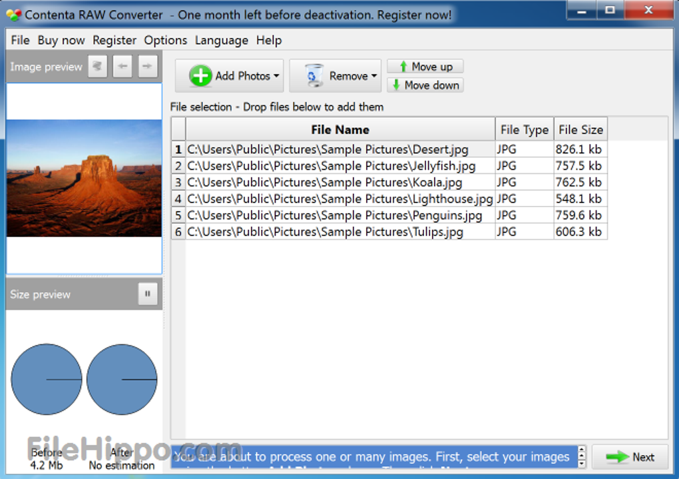Click the Move up button
The width and height of the screenshot is (679, 479).
pos(425,67)
